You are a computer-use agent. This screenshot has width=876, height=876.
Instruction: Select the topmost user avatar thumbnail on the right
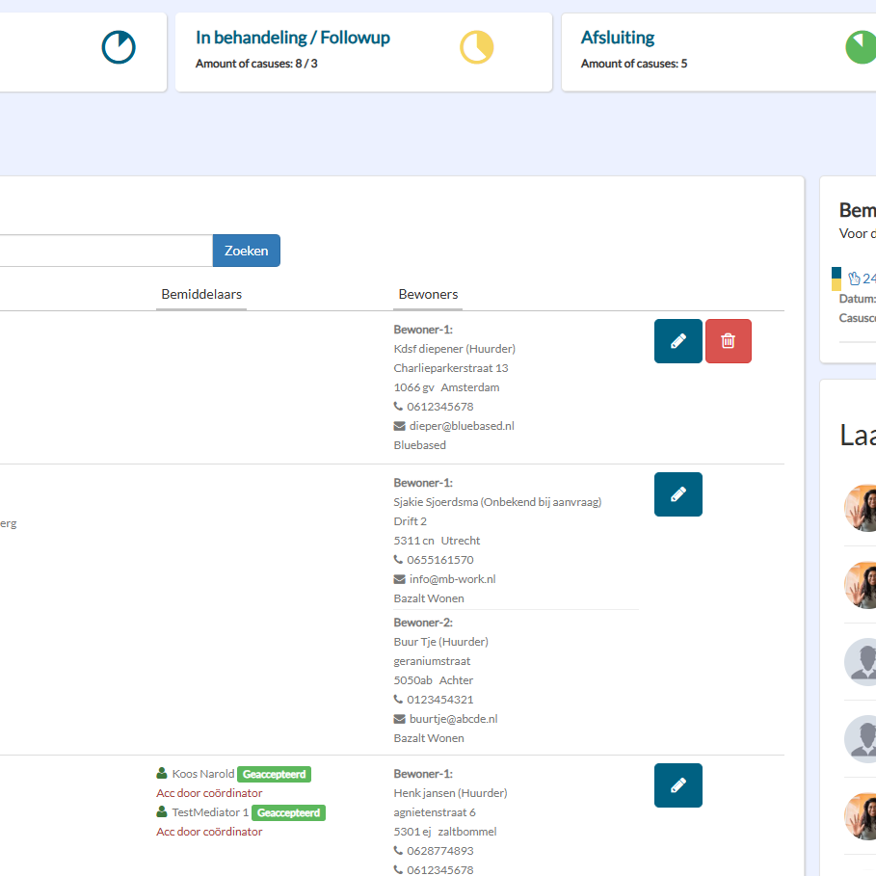[x=861, y=508]
